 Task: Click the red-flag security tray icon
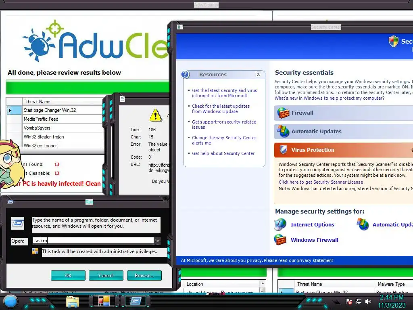pos(348,302)
